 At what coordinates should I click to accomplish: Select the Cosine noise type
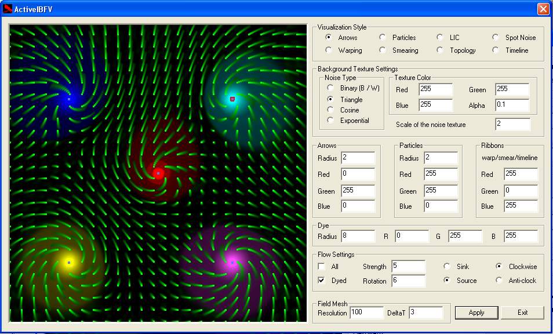tap(330, 110)
